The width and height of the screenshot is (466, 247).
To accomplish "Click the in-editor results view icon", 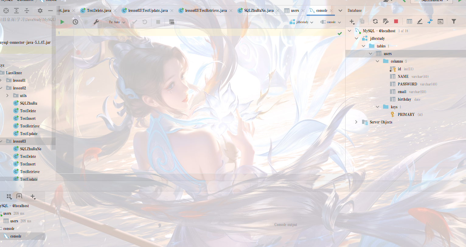I will 172,22.
